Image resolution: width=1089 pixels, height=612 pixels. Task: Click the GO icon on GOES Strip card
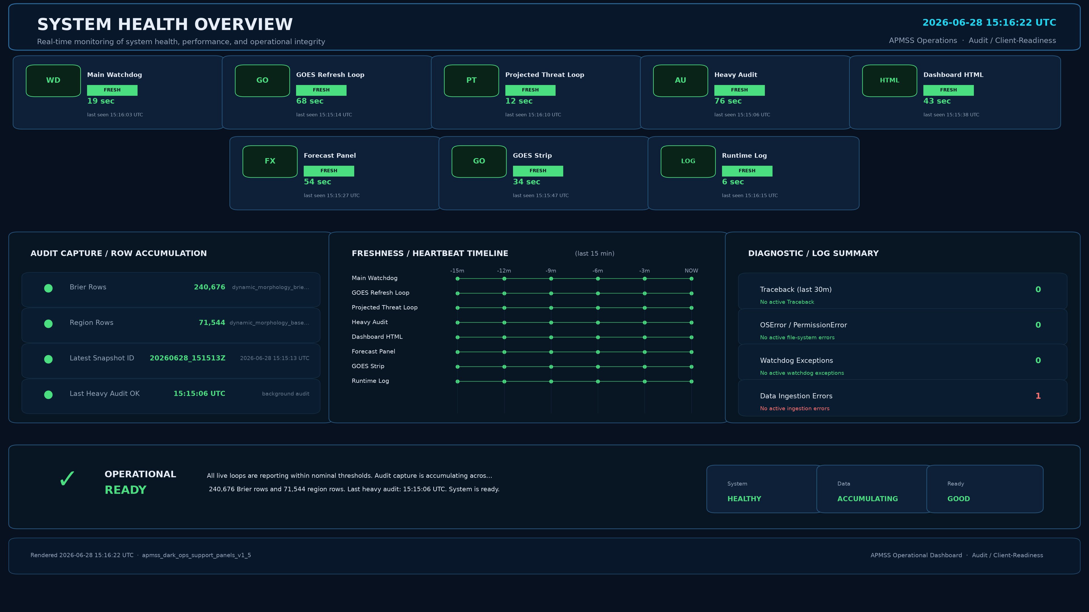(x=479, y=161)
